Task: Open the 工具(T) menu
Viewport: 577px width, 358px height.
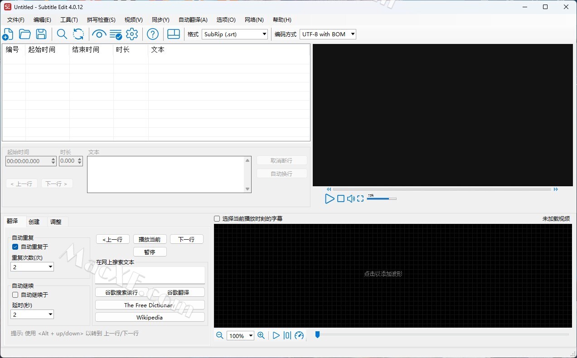Action: 69,20
